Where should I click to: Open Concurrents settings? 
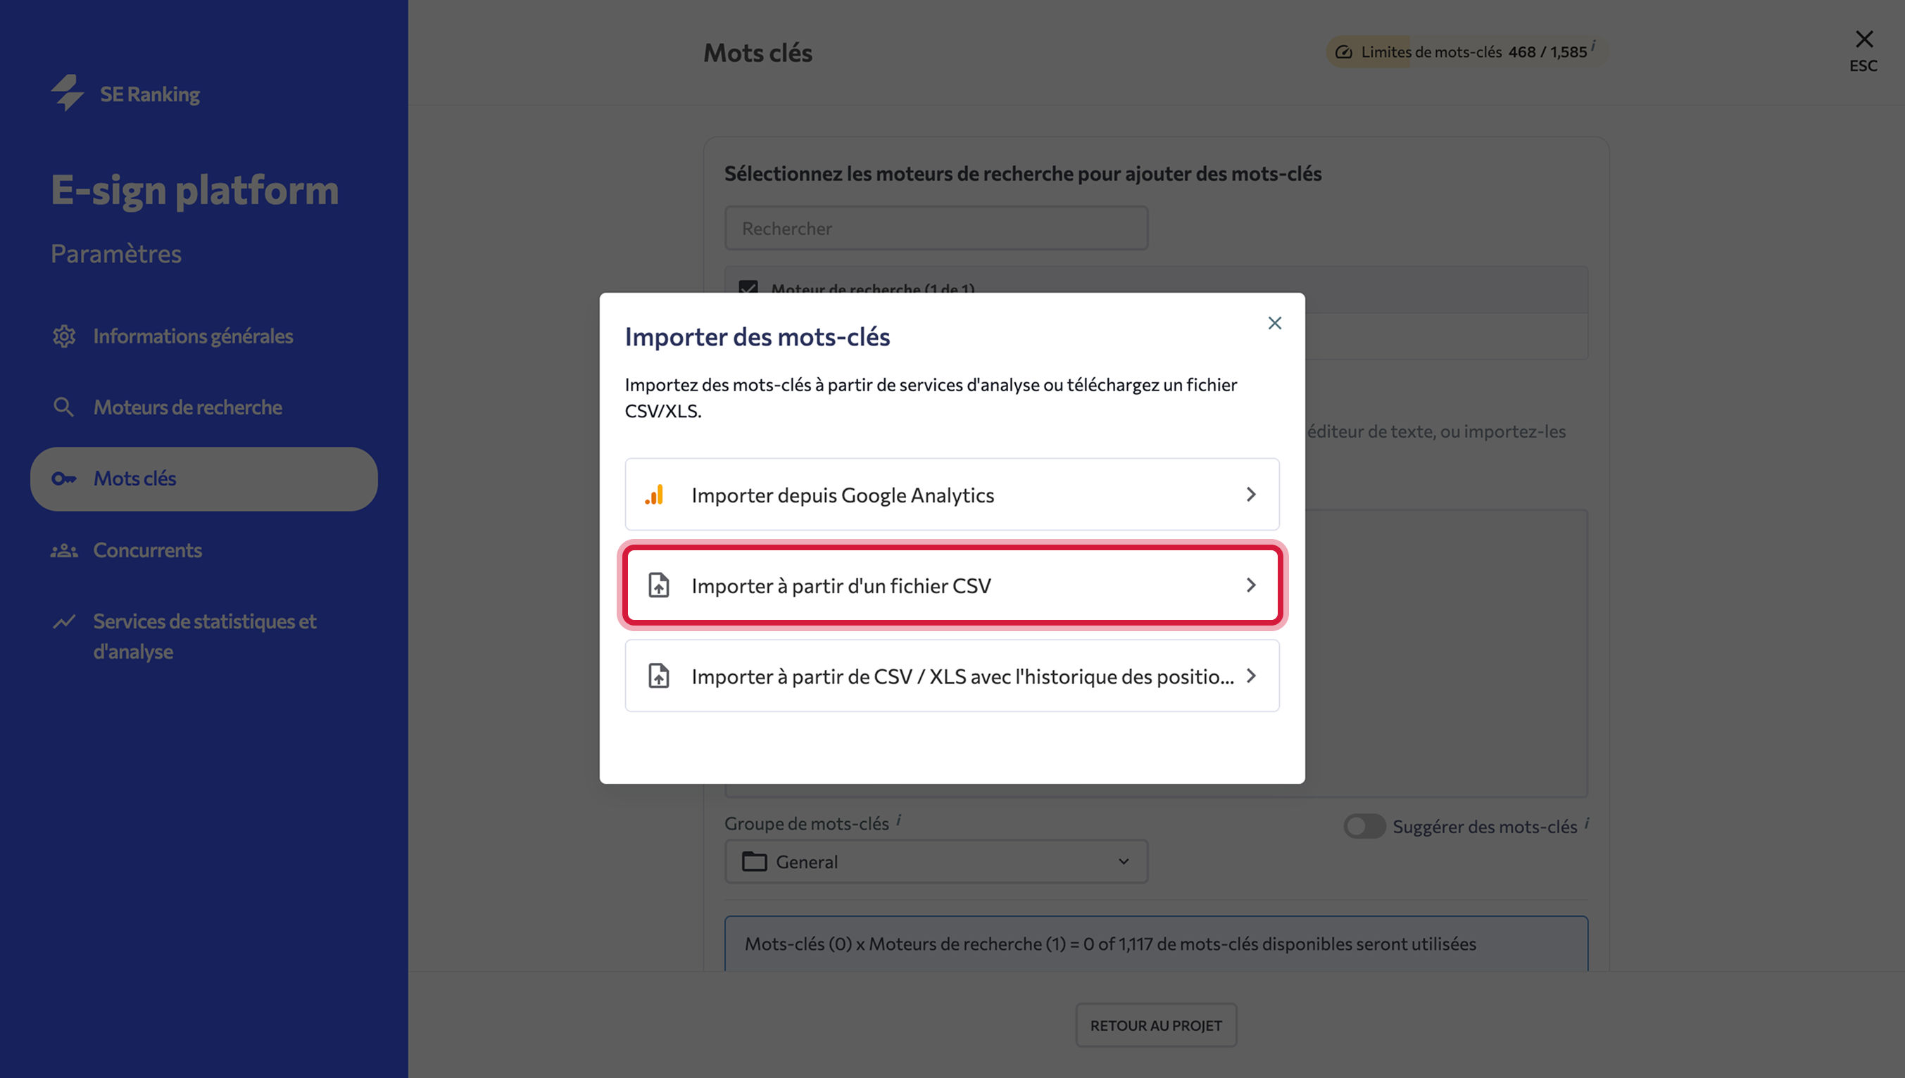pyautogui.click(x=147, y=551)
